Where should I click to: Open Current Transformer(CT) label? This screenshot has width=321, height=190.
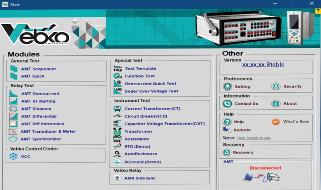click(x=153, y=108)
